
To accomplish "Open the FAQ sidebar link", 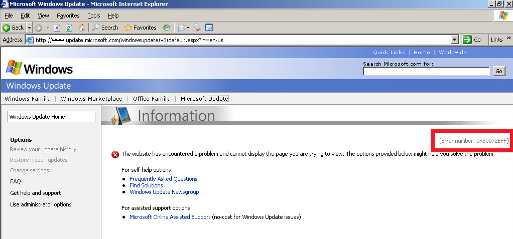I will [16, 181].
